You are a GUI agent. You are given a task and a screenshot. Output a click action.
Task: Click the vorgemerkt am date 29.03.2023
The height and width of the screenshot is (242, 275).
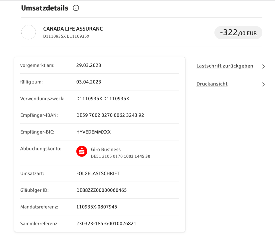click(89, 65)
